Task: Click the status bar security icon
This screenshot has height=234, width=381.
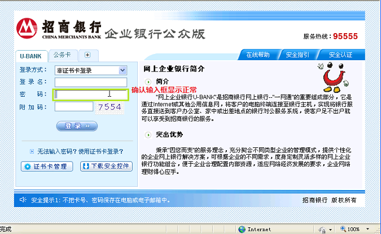Action: point(322,229)
